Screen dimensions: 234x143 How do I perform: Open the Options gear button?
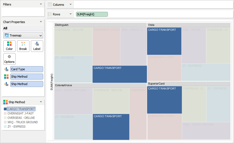pos(9,57)
